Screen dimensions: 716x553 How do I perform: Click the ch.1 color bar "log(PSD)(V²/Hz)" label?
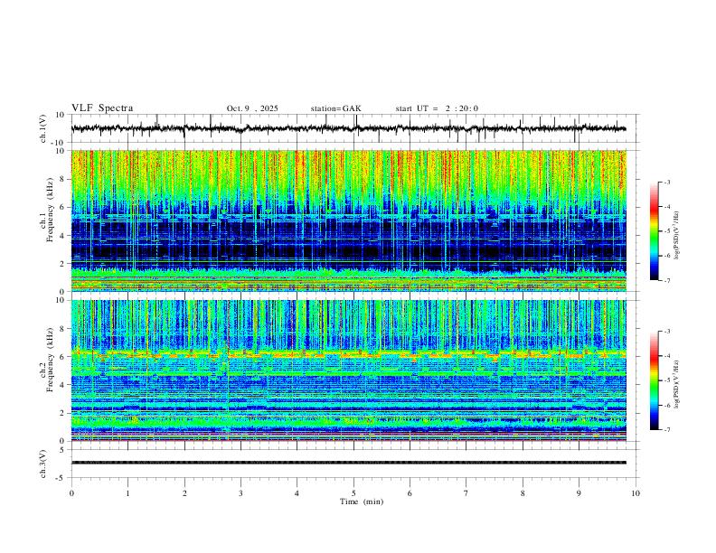(677, 236)
